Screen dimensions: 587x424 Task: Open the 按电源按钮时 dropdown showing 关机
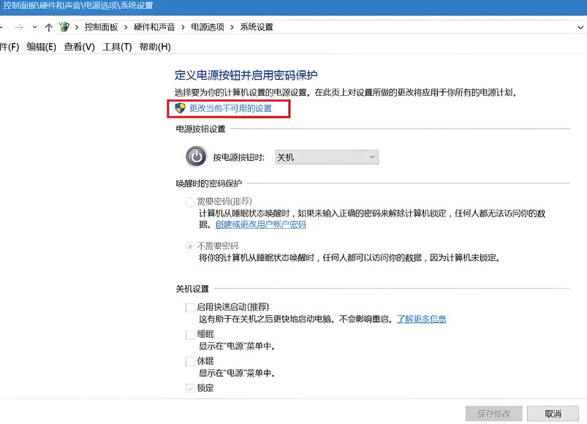[325, 156]
